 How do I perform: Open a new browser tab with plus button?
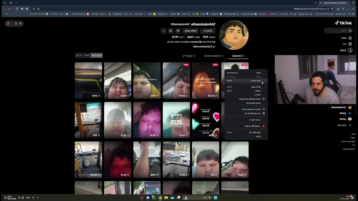(x=315, y=3)
